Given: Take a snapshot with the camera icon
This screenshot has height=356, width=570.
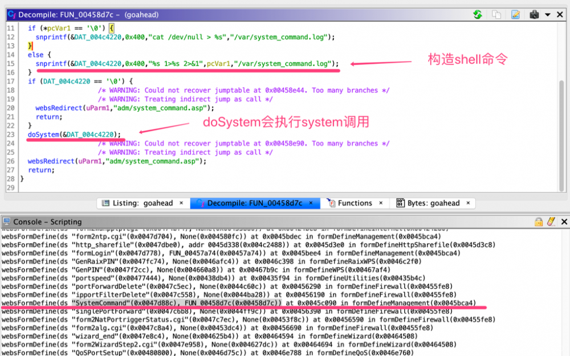Looking at the screenshot, I should [535, 14].
